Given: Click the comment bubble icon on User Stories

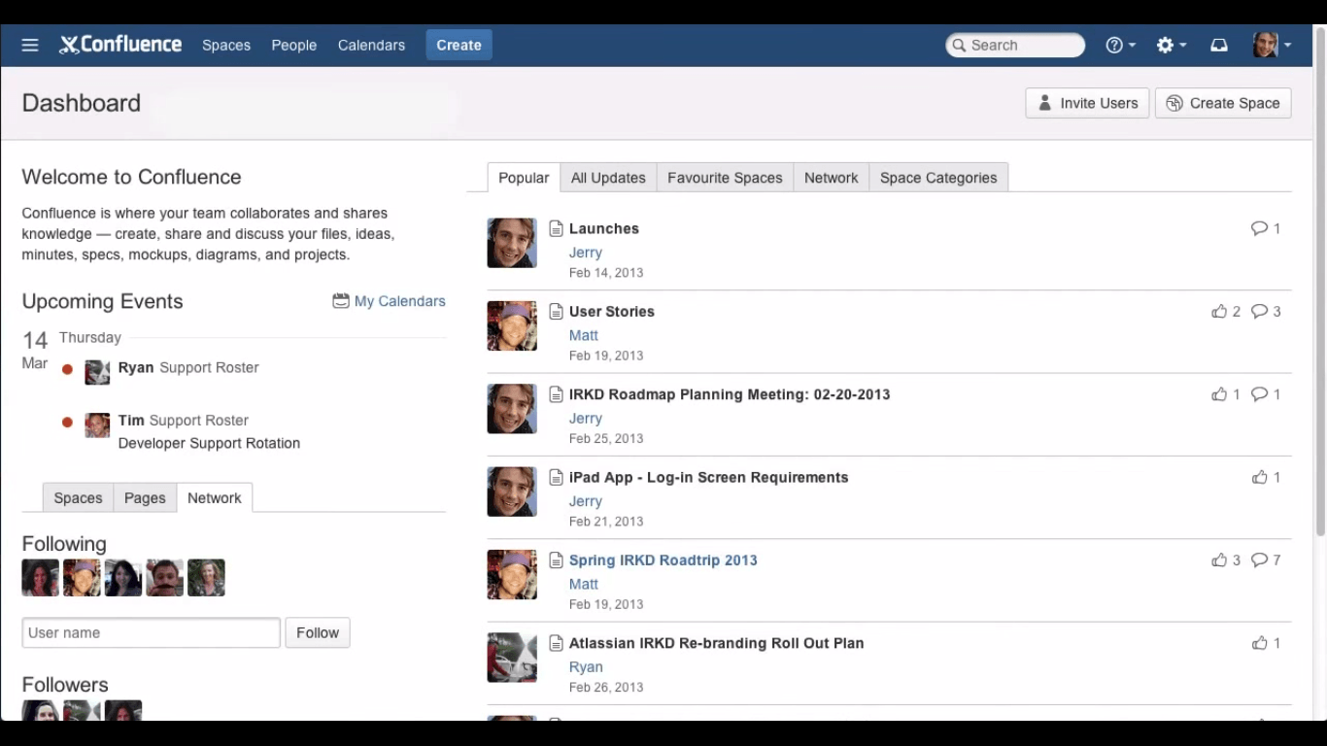Looking at the screenshot, I should click(x=1260, y=311).
